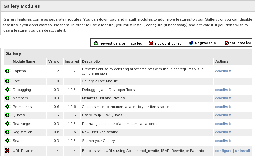Screen dimensions: 255x156
Task: Select the Rearrange module name
Action: (21, 124)
